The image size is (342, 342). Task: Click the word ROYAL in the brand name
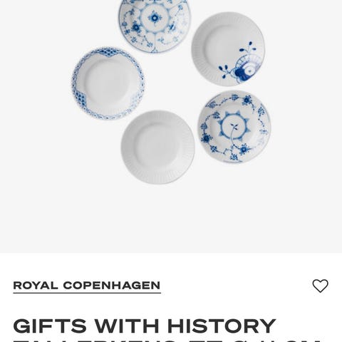pos(36,286)
